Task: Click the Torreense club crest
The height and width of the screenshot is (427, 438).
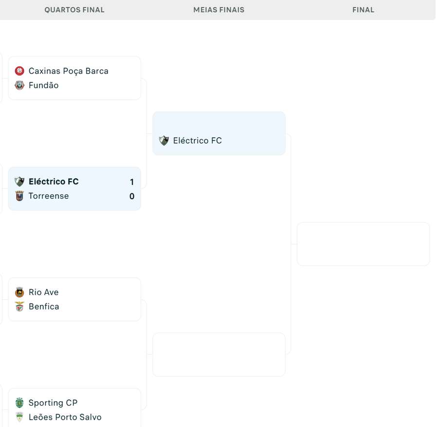Action: coord(19,196)
